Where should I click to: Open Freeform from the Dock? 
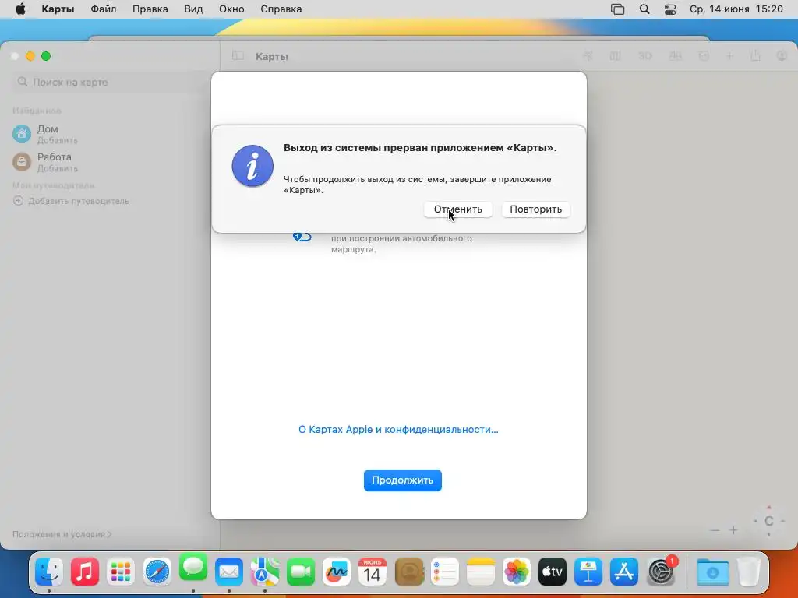coord(337,572)
